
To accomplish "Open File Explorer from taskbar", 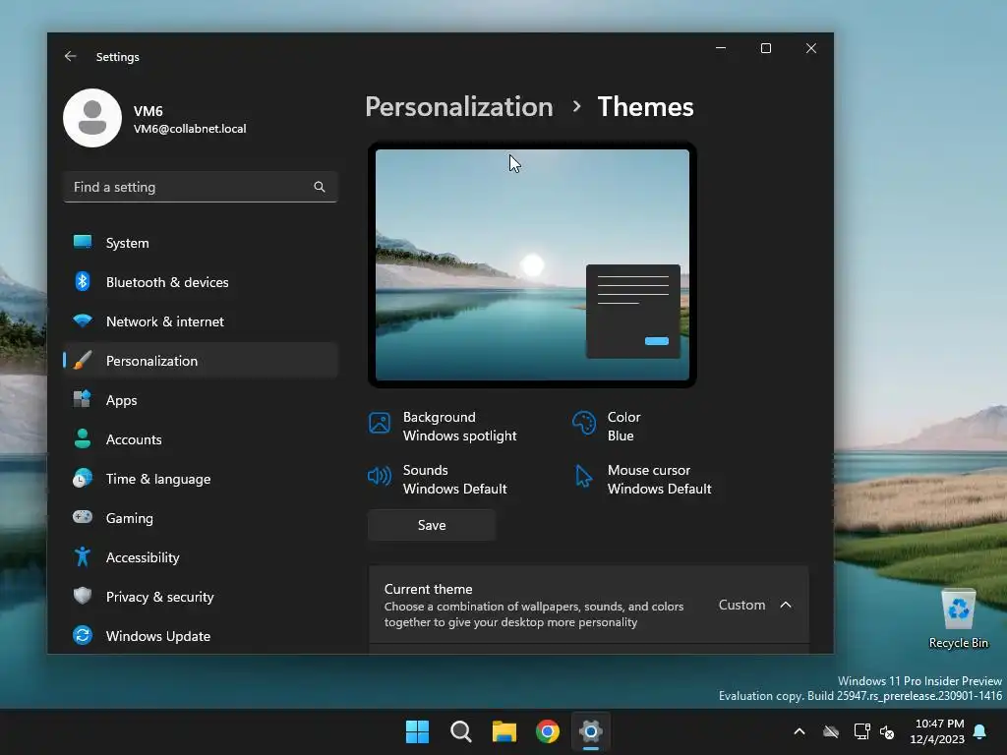I will (504, 731).
